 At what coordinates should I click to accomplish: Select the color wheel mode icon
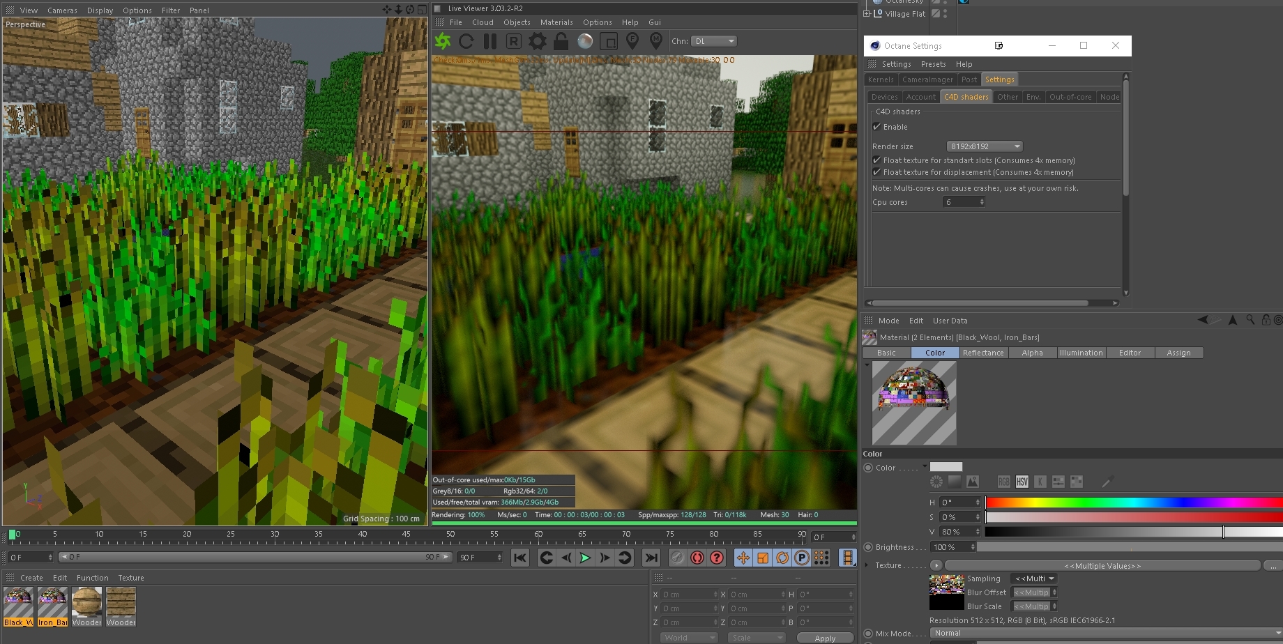[936, 482]
